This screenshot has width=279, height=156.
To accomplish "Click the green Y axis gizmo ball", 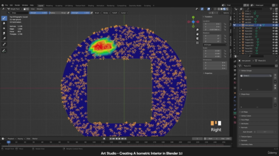I will 193,17.
